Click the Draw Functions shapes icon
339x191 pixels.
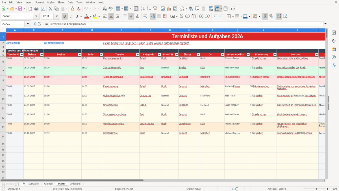[x=233, y=9]
